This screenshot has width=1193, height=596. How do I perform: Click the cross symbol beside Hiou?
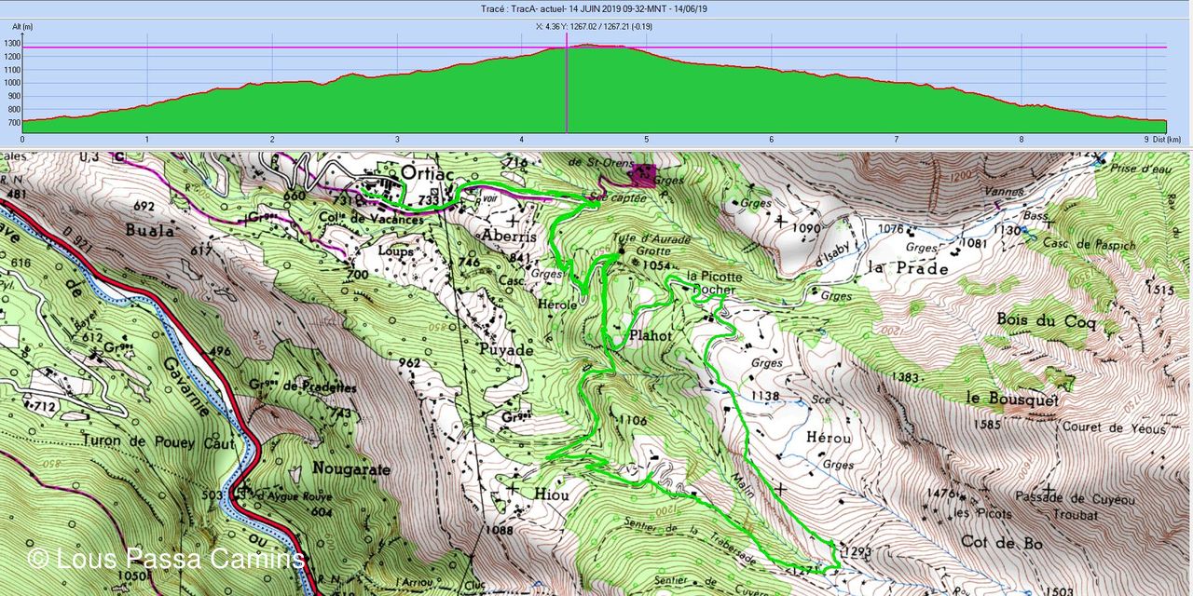512,486
